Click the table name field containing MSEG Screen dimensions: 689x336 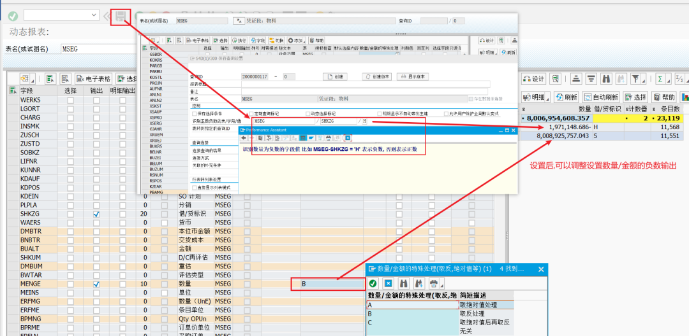98,49
